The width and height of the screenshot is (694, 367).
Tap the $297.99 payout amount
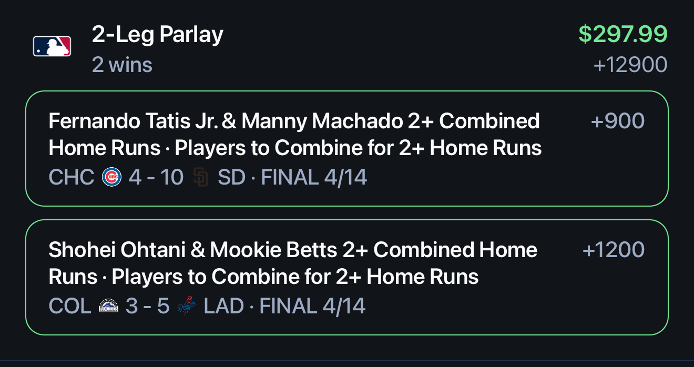623,35
